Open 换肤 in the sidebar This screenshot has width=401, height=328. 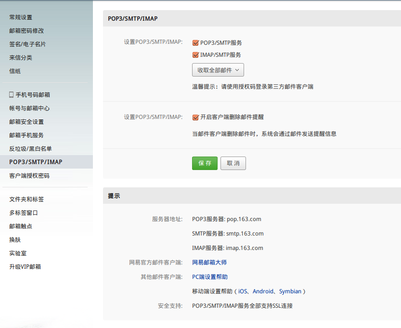[15, 240]
